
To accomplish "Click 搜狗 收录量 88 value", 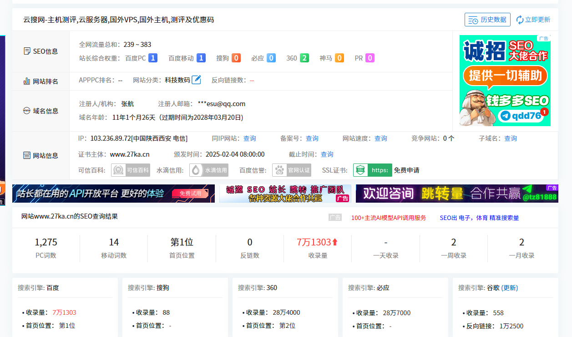I will point(166,312).
